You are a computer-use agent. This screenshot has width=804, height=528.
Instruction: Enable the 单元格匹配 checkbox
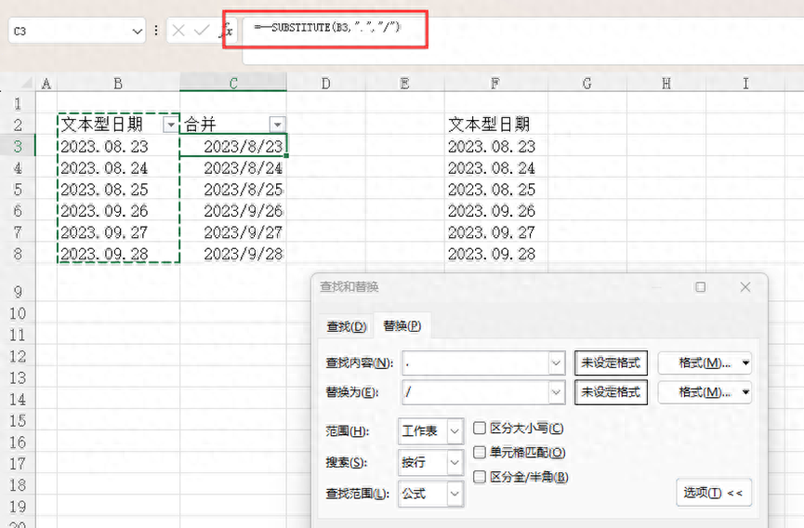[479, 452]
